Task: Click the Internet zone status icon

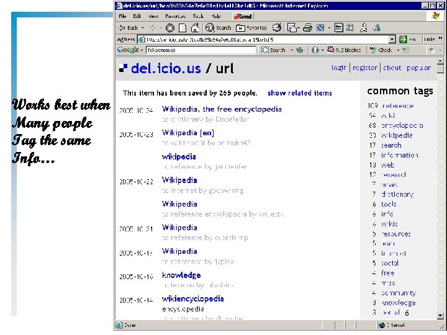Action: pyautogui.click(x=381, y=325)
